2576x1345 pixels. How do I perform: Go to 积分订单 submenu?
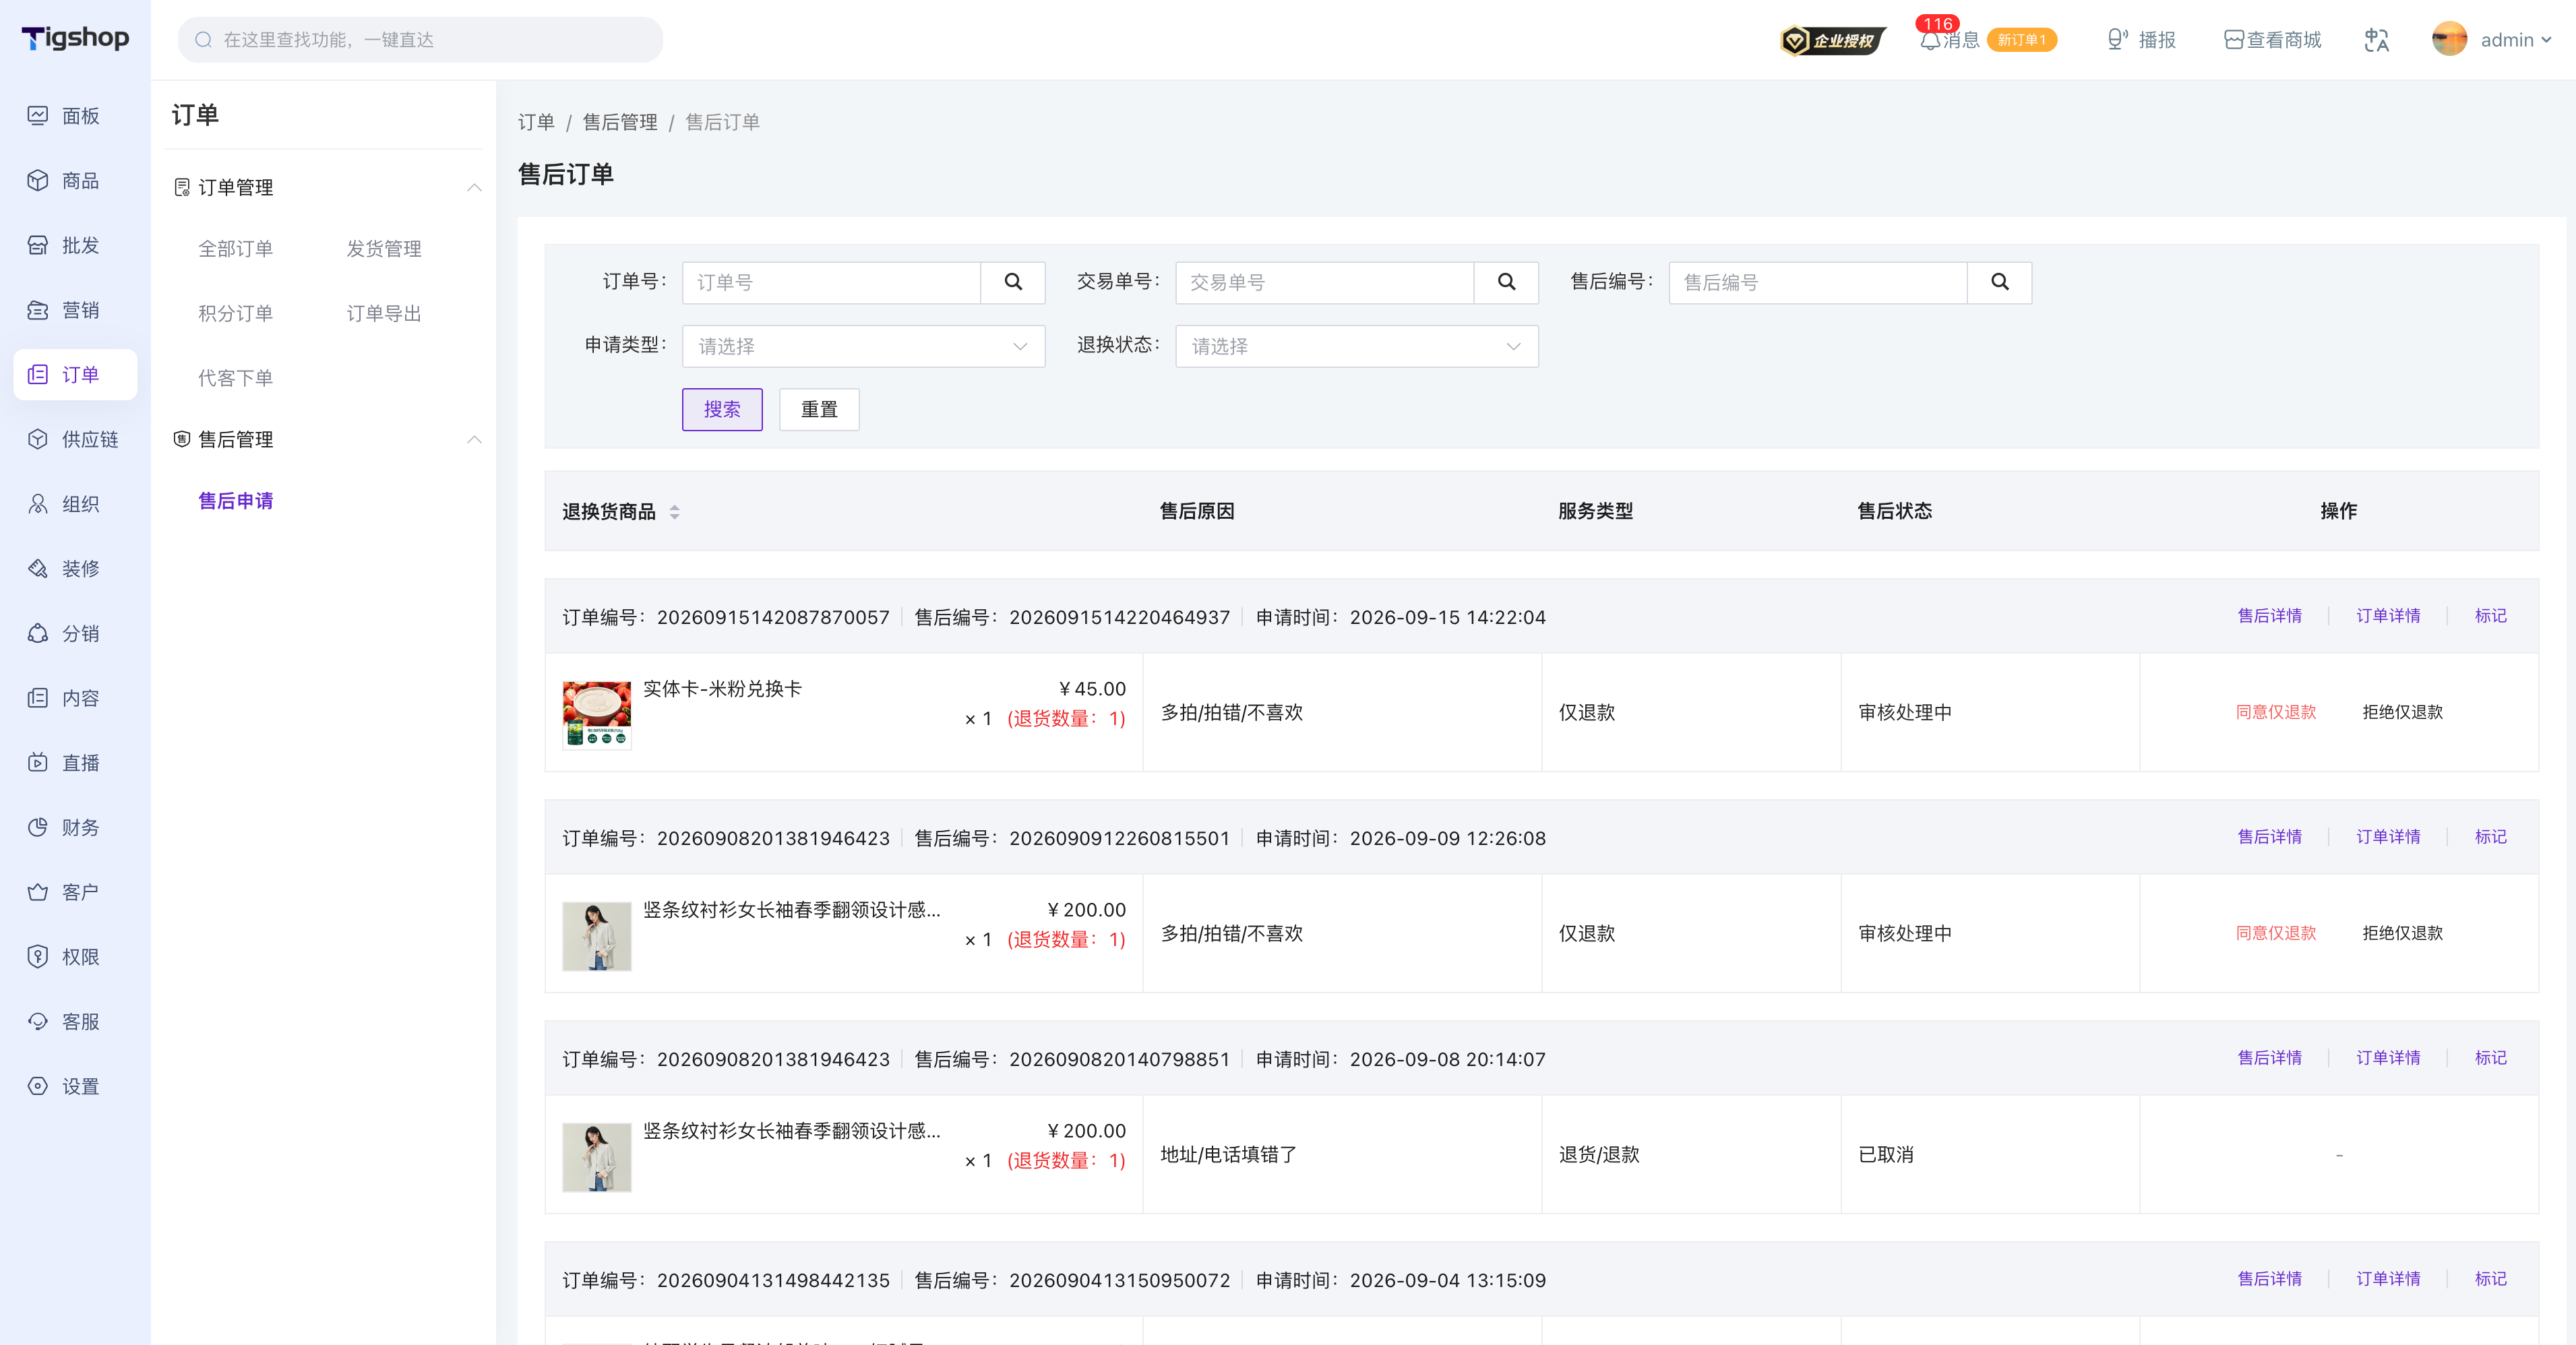235,314
